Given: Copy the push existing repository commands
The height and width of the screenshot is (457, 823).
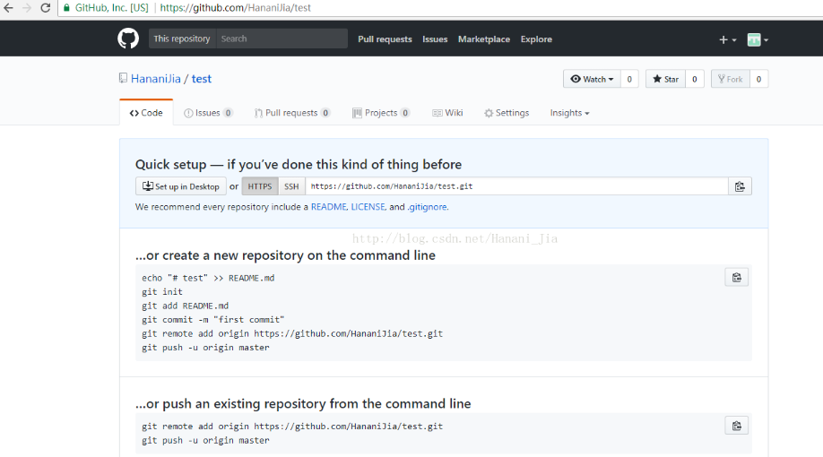Looking at the screenshot, I should 737,426.
